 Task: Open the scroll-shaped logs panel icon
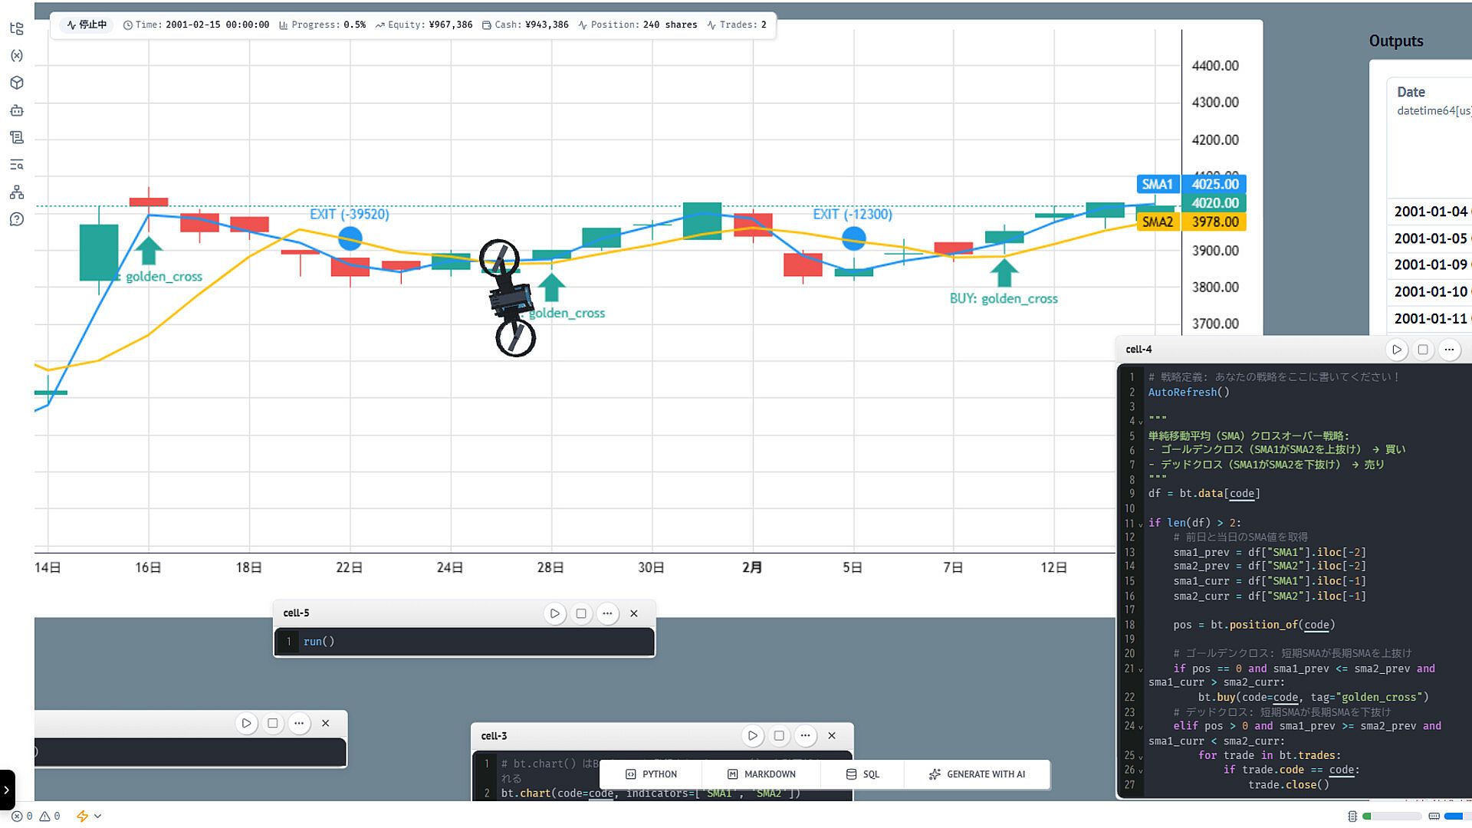coord(17,137)
